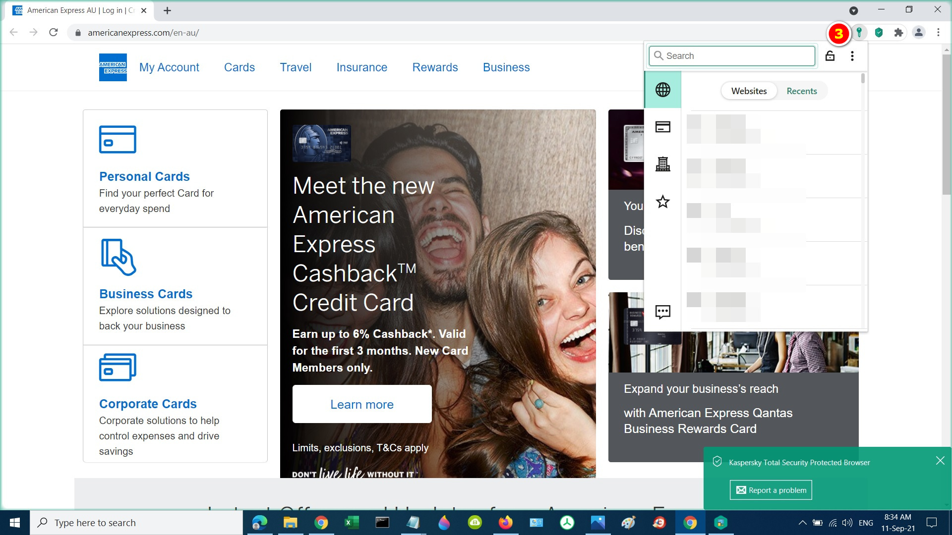Screen dimensions: 952x535
Task: Click the lock vault padlock icon
Action: click(830, 56)
